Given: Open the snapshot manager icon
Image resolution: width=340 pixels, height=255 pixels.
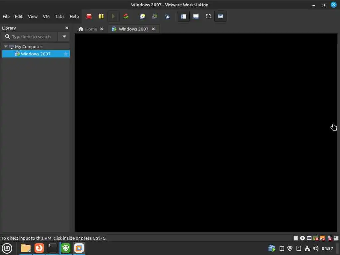Looking at the screenshot, I should (167, 16).
